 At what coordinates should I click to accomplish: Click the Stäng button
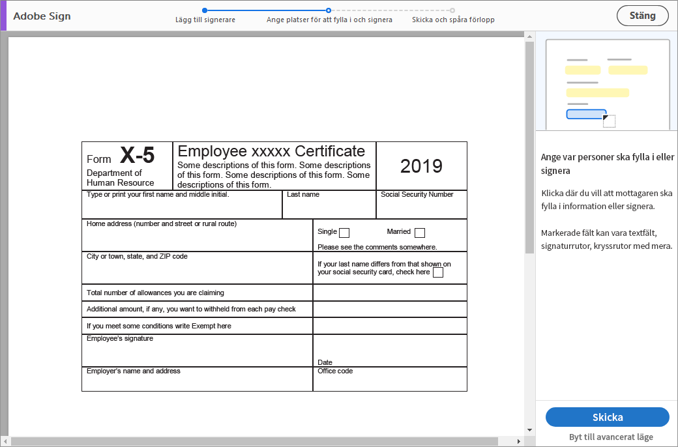coord(642,16)
